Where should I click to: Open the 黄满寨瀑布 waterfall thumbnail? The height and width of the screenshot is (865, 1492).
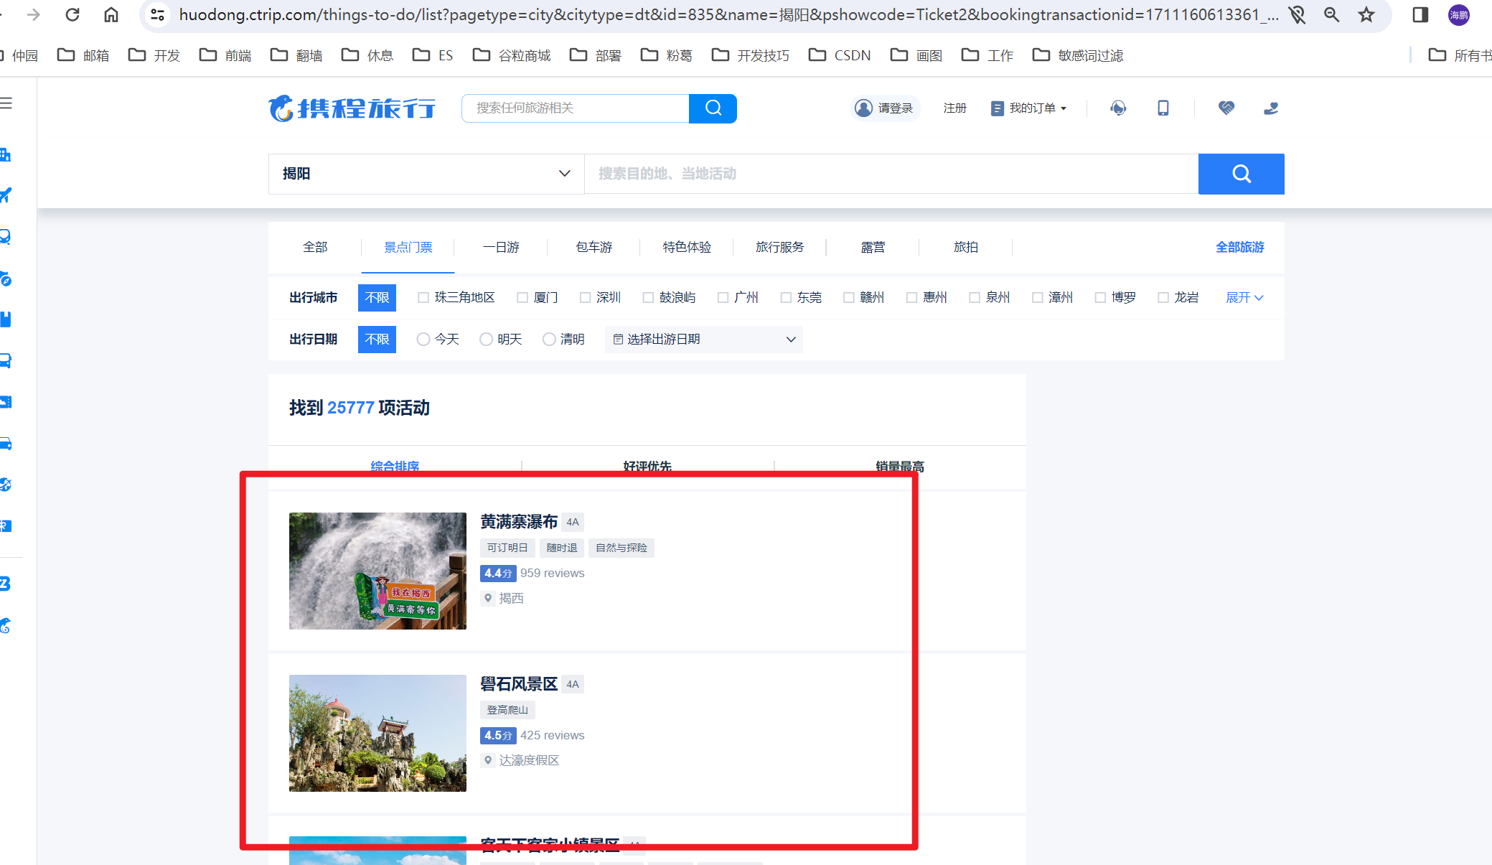(377, 571)
